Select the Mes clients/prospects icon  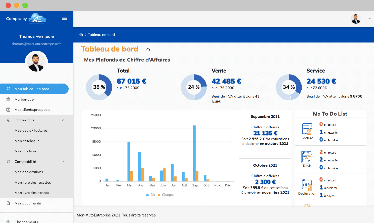pos(9,110)
